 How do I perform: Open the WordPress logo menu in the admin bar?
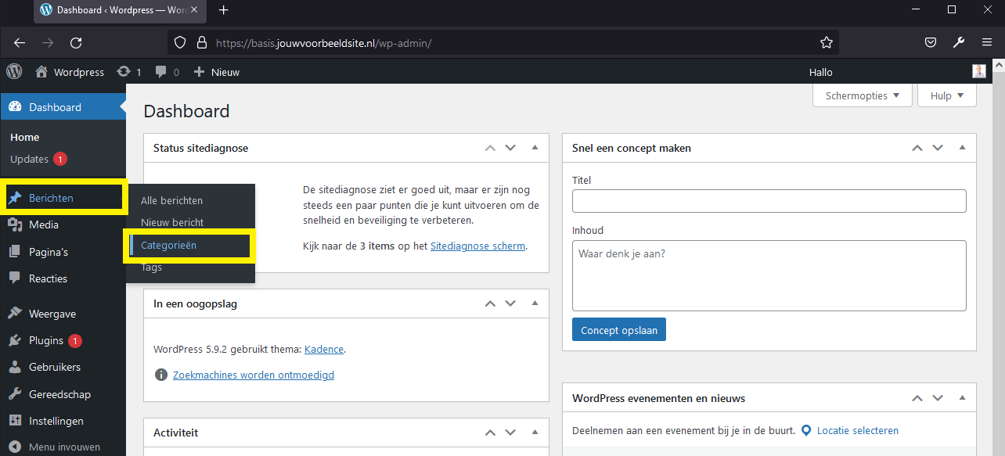[13, 71]
